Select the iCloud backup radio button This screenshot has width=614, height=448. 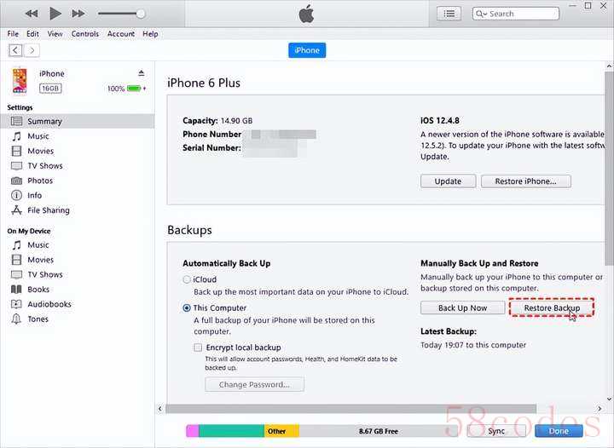187,279
